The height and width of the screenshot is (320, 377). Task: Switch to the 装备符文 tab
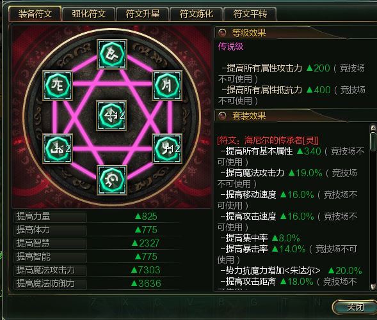(35, 13)
